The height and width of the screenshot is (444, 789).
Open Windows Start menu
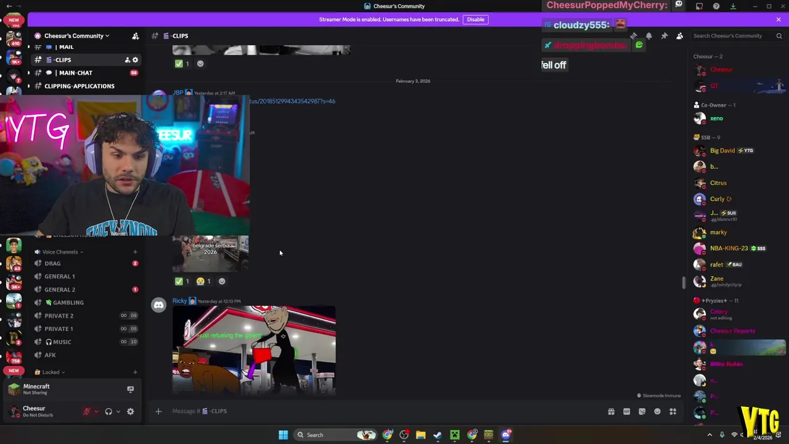pyautogui.click(x=283, y=435)
